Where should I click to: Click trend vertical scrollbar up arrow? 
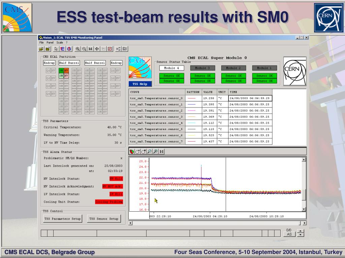click(x=304, y=160)
